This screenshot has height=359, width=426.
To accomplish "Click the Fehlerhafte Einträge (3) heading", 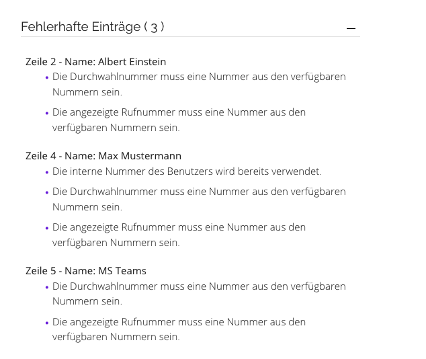I will [93, 27].
